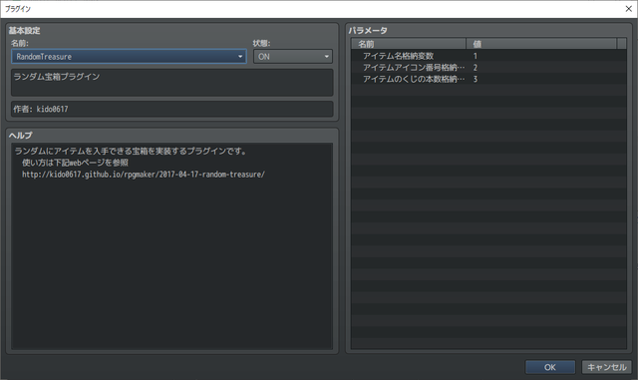Click the first help line about ランダムにアイテム
Viewport: 638px width, 380px height.
(131, 152)
